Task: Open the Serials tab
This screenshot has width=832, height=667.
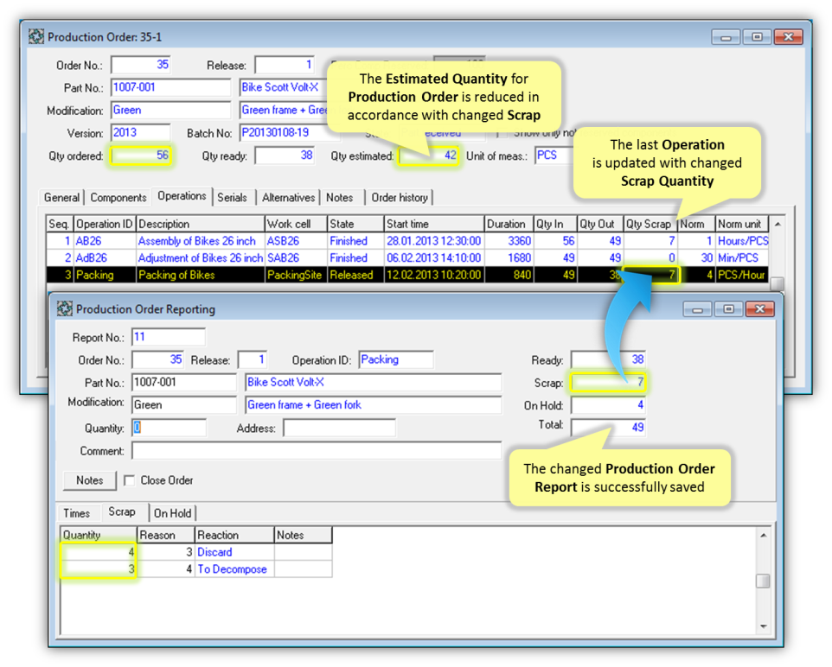Action: (233, 197)
